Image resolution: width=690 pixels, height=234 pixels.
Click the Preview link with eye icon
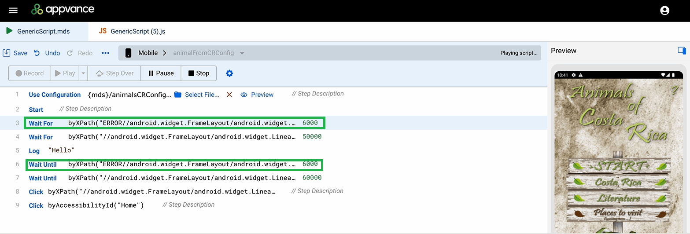(257, 95)
